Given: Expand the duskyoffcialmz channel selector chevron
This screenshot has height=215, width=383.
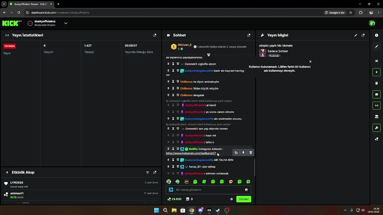Looking at the screenshot, I should click(66, 23).
